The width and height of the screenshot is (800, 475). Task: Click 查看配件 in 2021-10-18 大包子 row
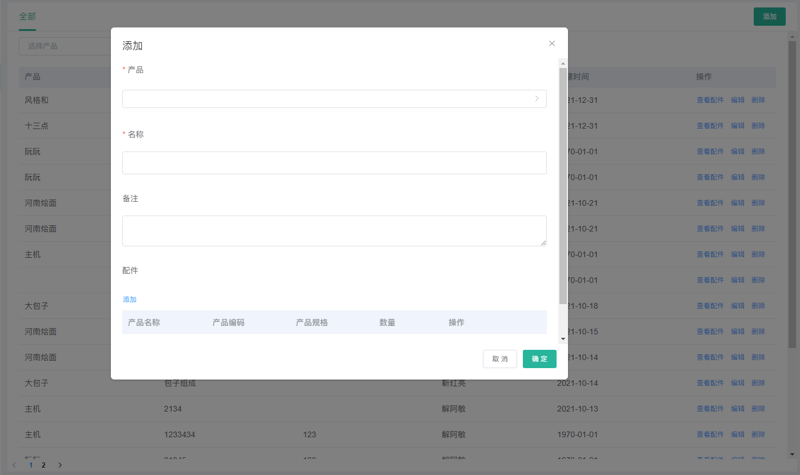tap(710, 306)
